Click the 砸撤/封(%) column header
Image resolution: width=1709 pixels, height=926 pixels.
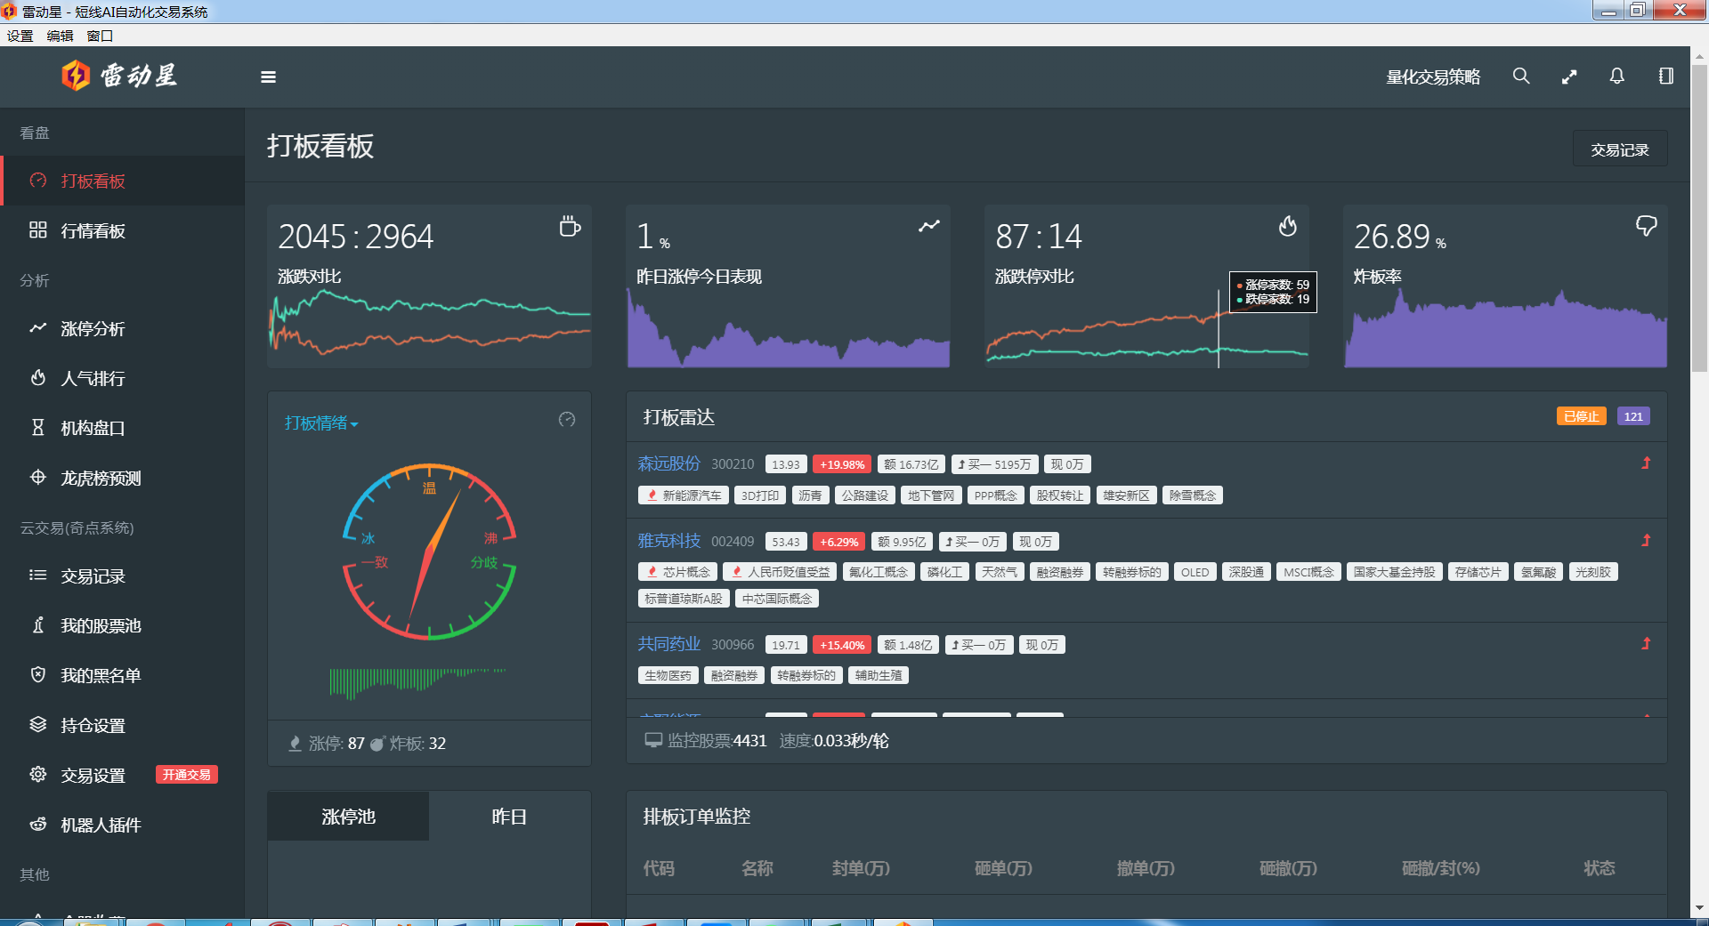click(1440, 867)
